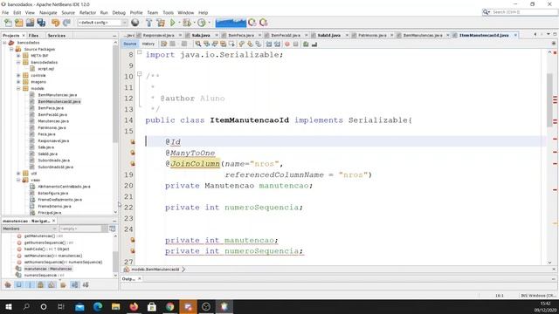Open the Refactor menu

click(x=87, y=12)
